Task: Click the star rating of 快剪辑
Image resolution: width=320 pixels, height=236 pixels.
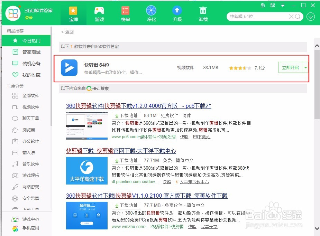Action: [240, 68]
